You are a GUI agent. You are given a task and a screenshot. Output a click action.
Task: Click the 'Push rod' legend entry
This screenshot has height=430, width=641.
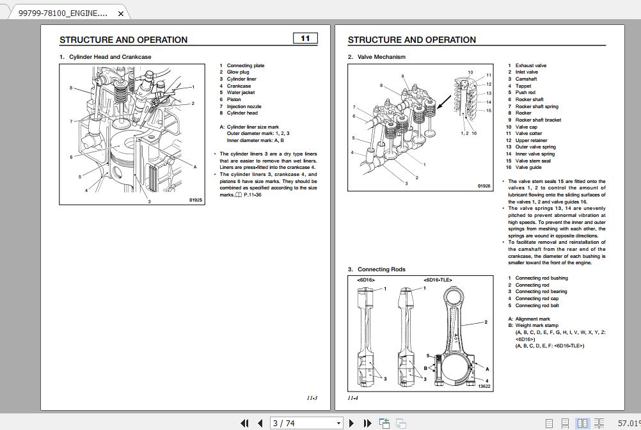[525, 92]
